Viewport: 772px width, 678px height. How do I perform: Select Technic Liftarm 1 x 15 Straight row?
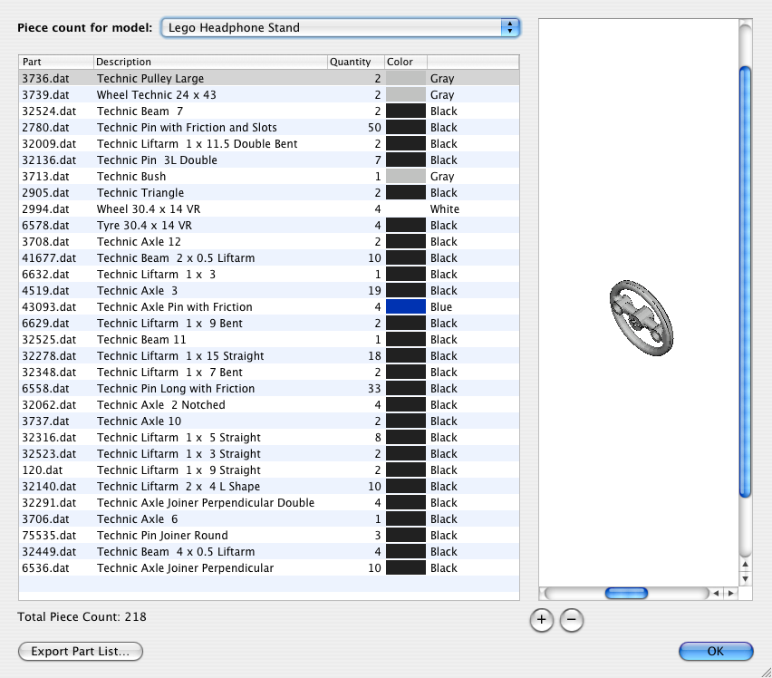click(x=269, y=355)
